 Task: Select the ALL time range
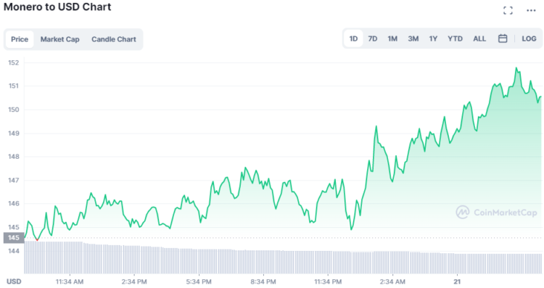point(479,38)
